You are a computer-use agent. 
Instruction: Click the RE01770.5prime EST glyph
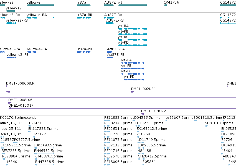[x=107, y=137]
